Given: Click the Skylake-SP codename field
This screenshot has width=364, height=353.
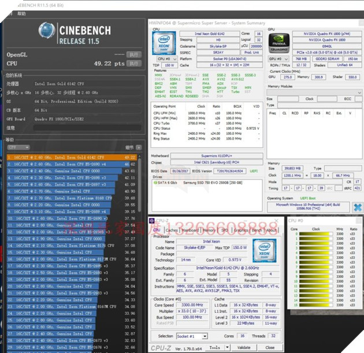Looking at the screenshot, I should pos(218,46).
